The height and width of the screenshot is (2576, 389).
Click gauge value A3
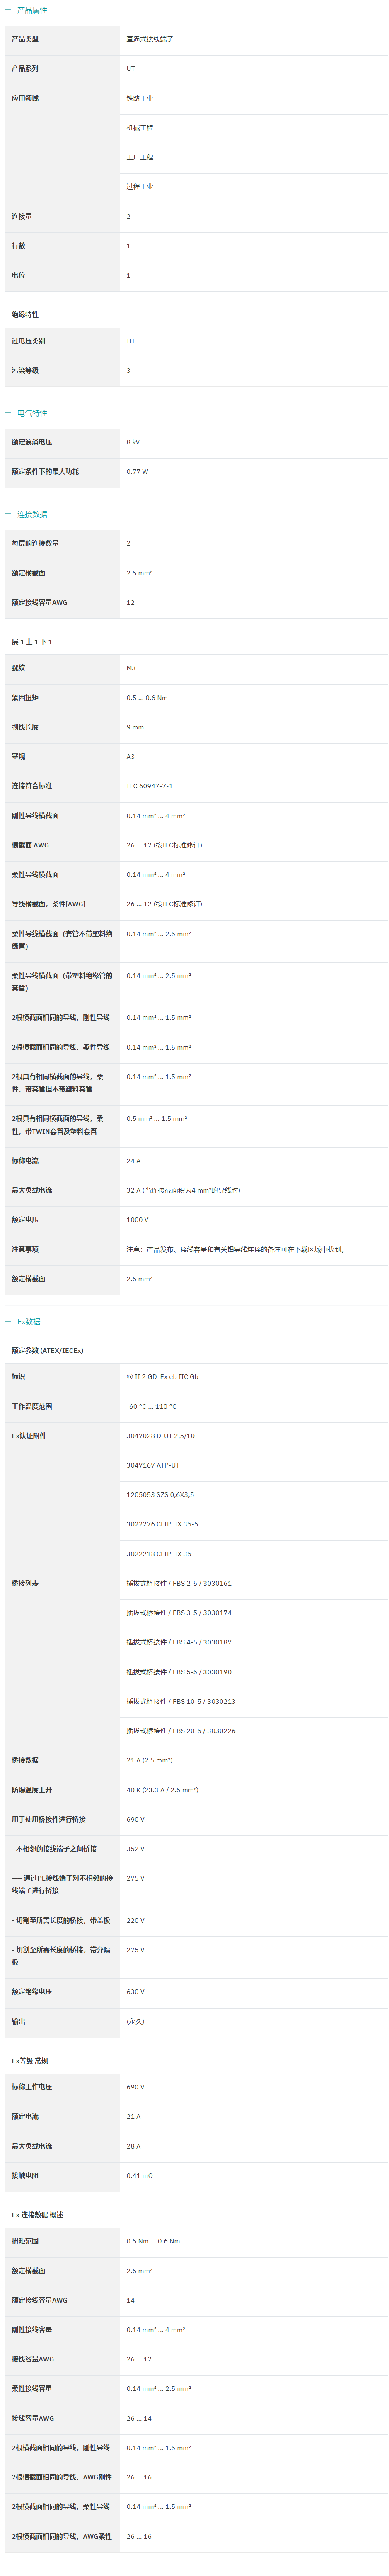tap(130, 757)
